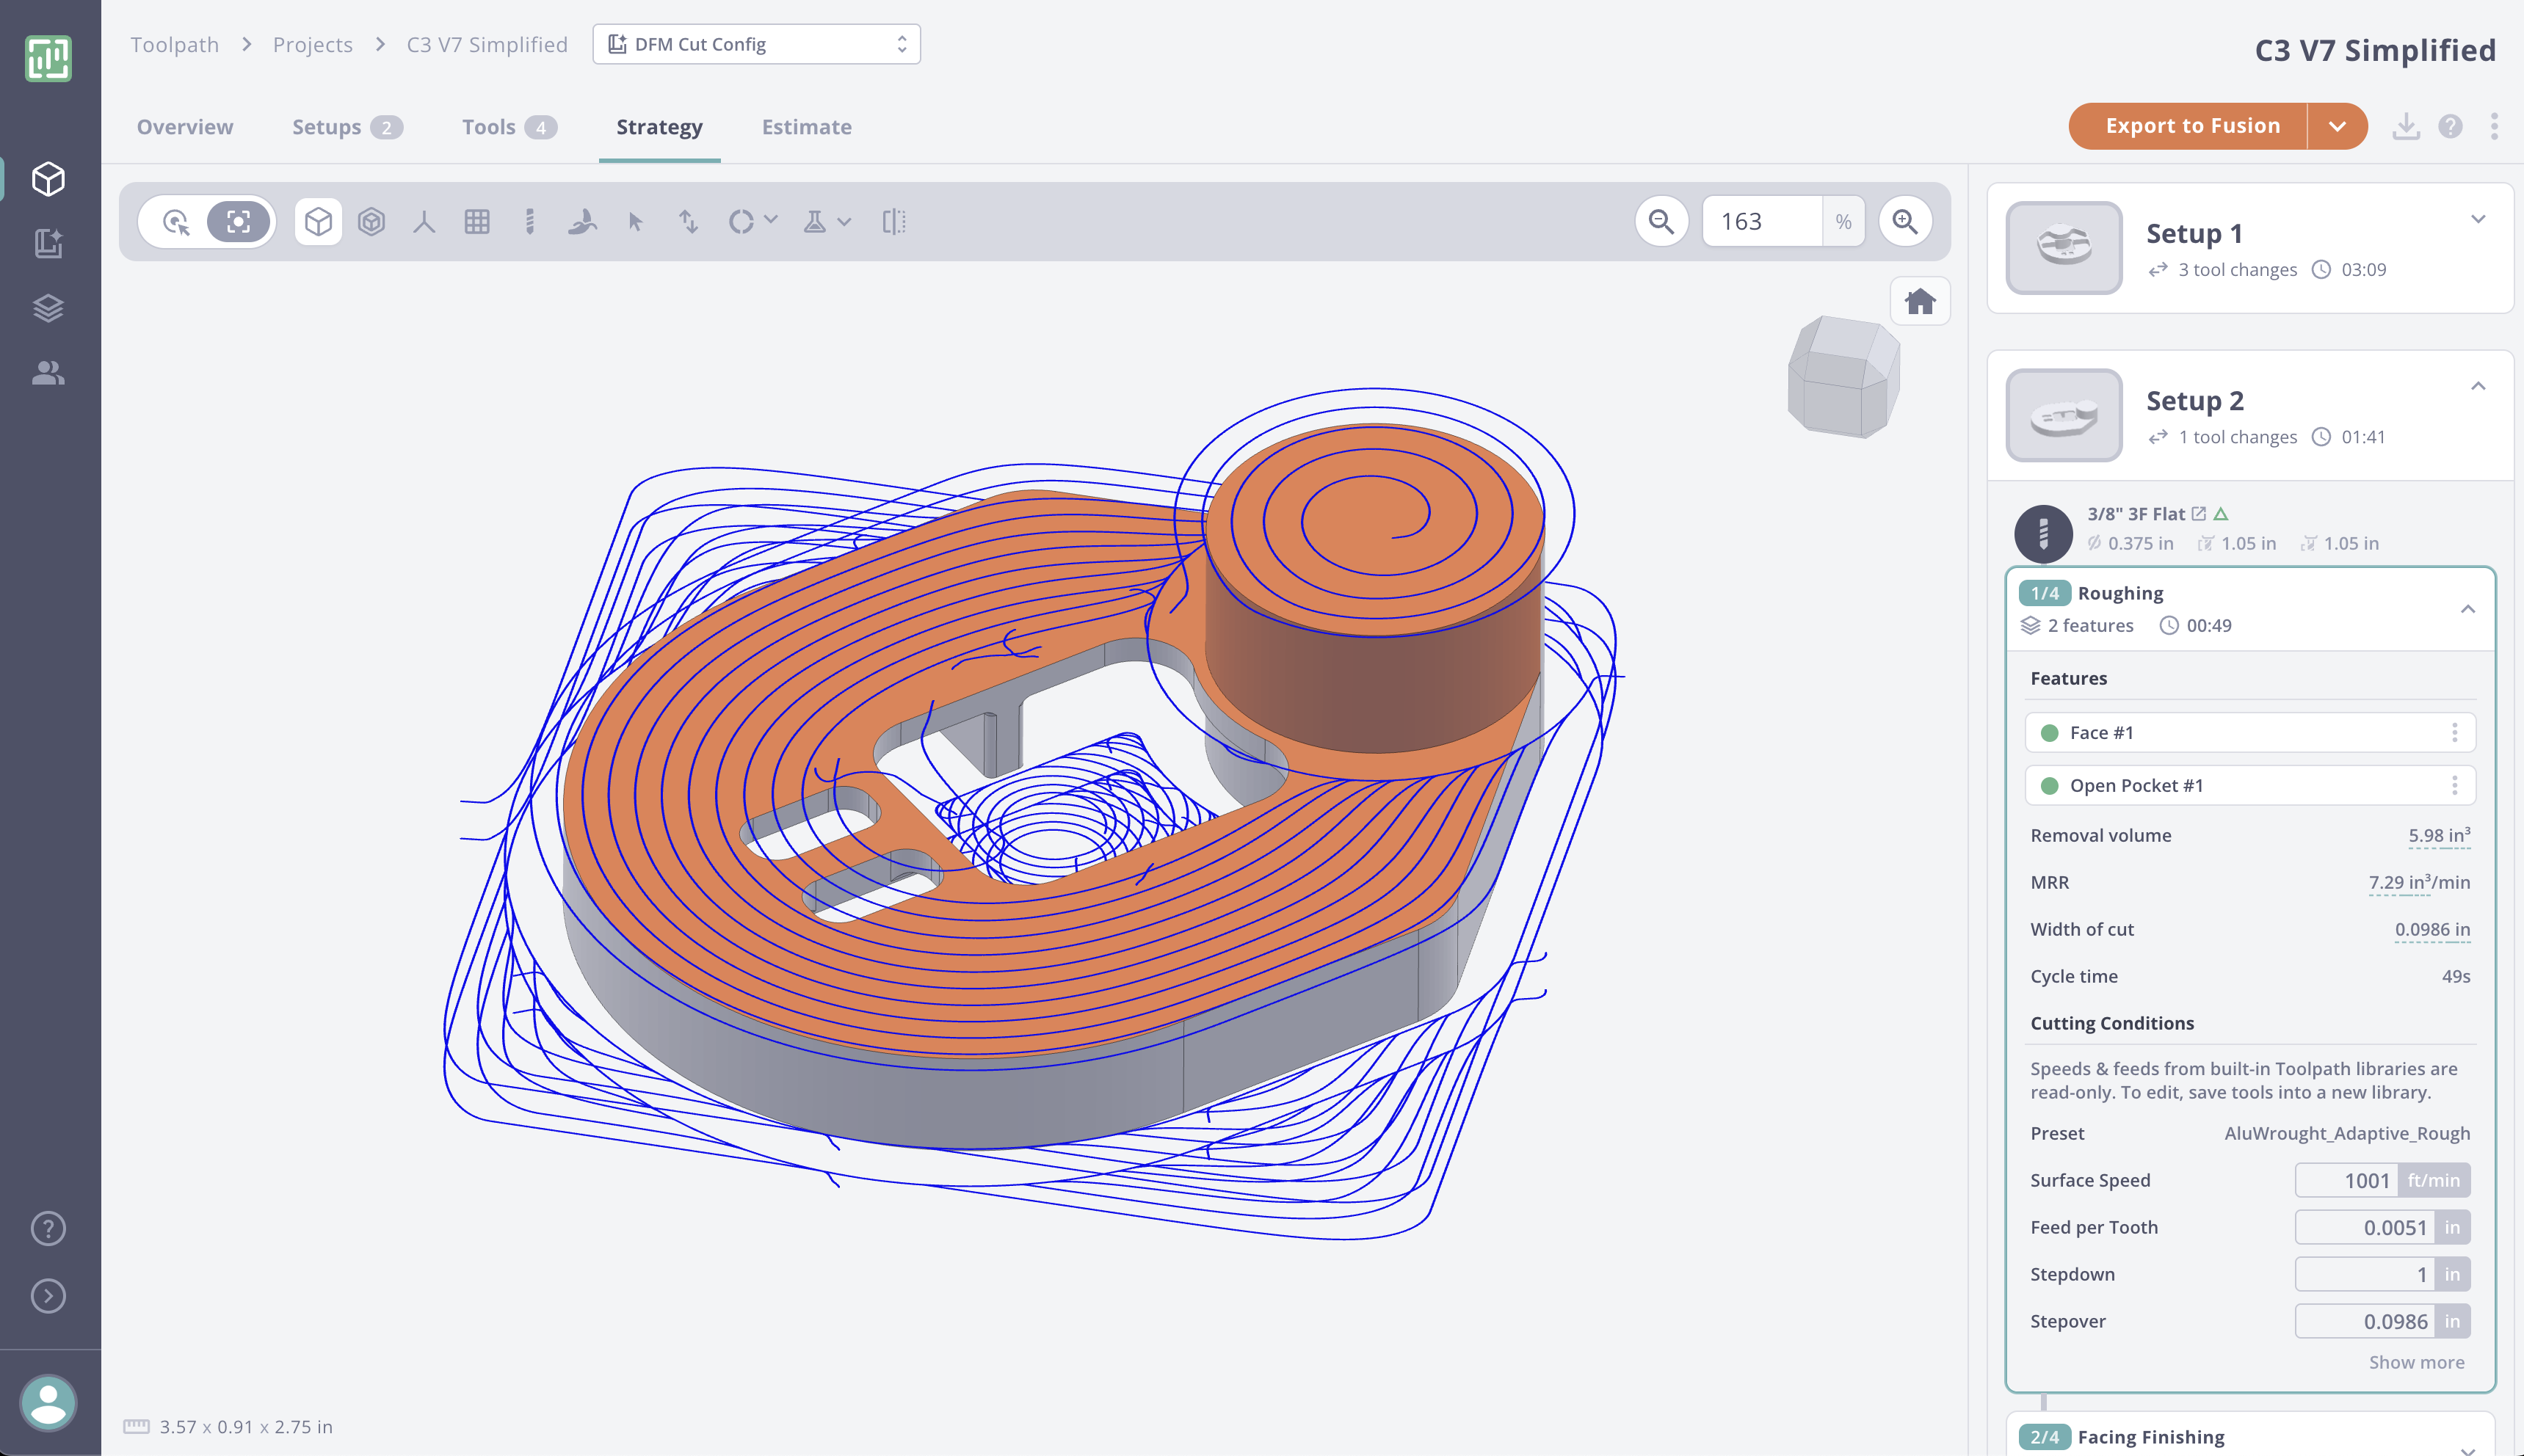Screen dimensions: 2524x1456
Task: Select the stock visibility icon in the viewport toolbar
Action: pyautogui.click(x=373, y=221)
